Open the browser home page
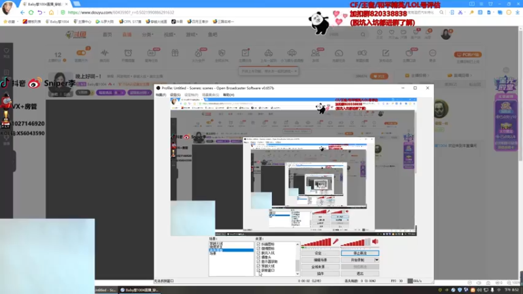 pos(51,12)
